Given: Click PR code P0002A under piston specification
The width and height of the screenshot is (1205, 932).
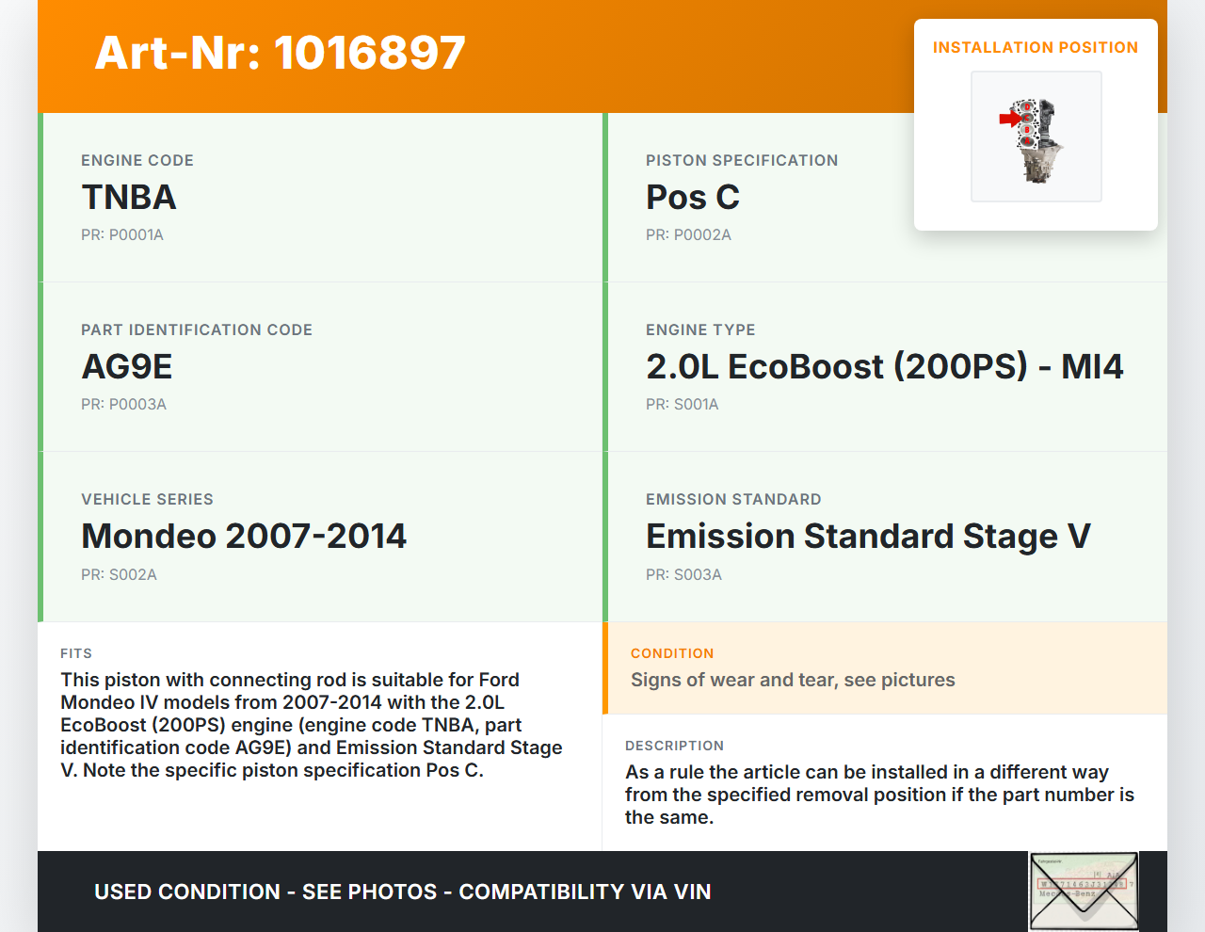Looking at the screenshot, I should pyautogui.click(x=688, y=235).
